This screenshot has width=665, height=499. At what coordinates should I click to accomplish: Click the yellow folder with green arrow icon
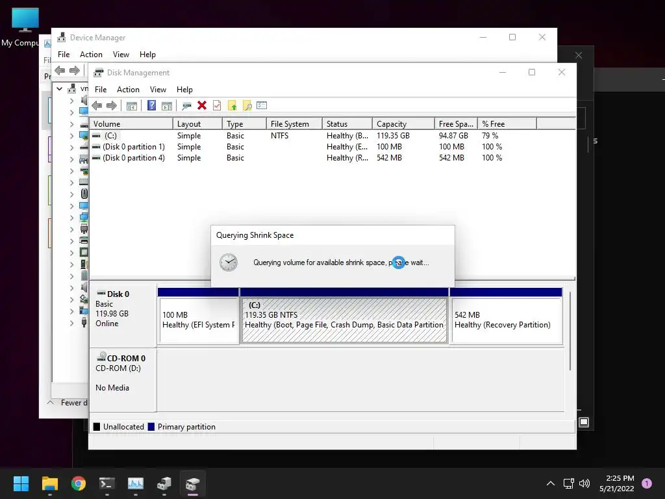[232, 106]
